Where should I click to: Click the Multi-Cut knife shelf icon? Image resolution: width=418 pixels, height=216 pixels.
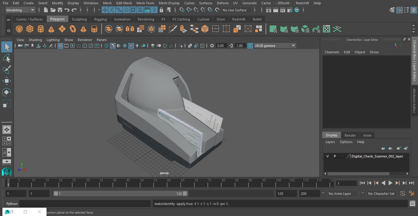pos(173,29)
